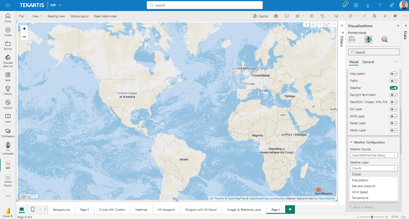
Task: Open the Format visual paintbrush pane icon
Action: [368, 40]
